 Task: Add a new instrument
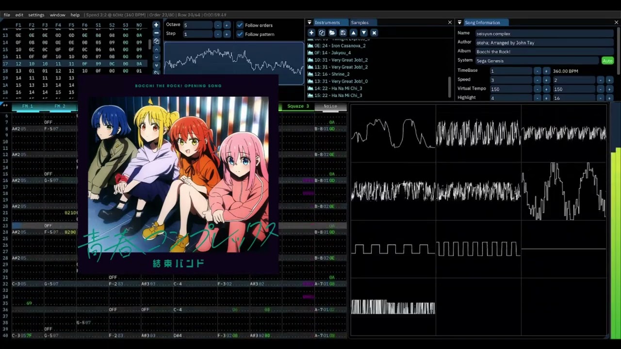[x=311, y=32]
